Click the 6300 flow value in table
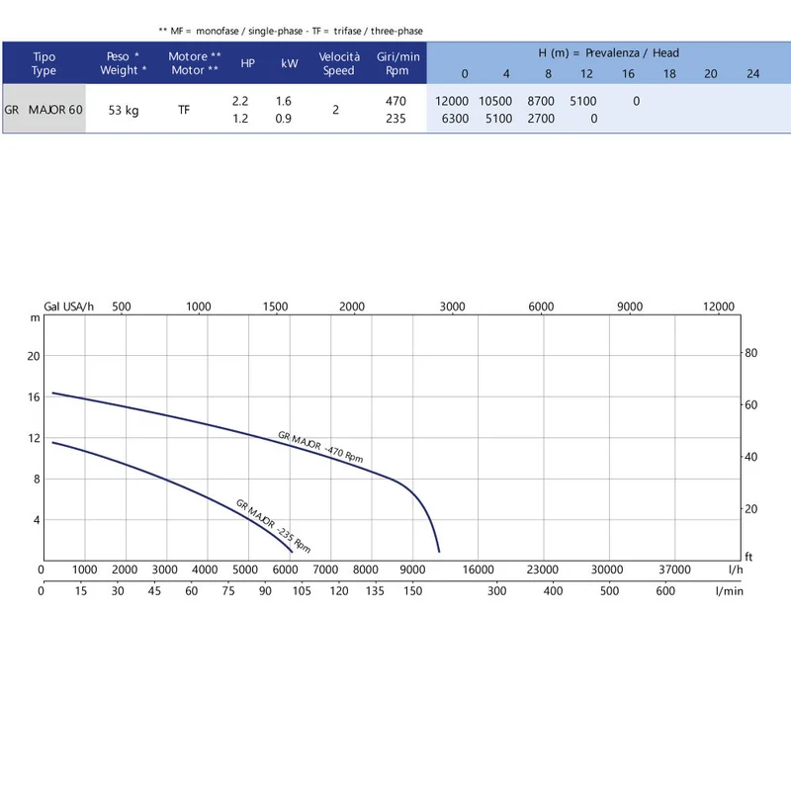 point(455,119)
